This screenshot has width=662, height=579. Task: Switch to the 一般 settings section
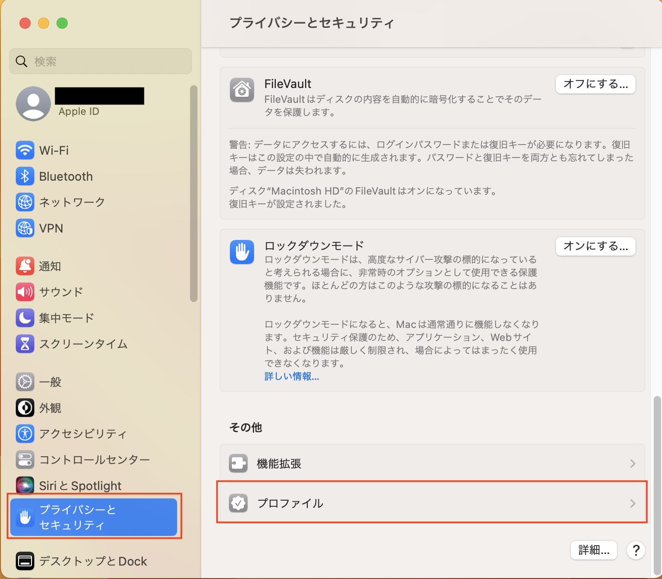[x=25, y=382]
